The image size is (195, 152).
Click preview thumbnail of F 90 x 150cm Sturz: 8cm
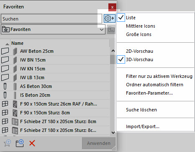[15, 113]
